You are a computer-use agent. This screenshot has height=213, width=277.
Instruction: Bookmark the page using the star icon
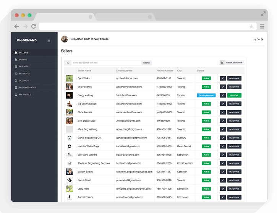pyautogui.click(x=251, y=26)
